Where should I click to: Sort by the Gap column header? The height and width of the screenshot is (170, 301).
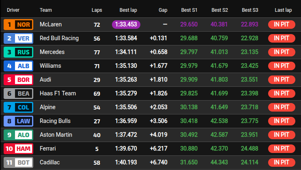point(163,10)
